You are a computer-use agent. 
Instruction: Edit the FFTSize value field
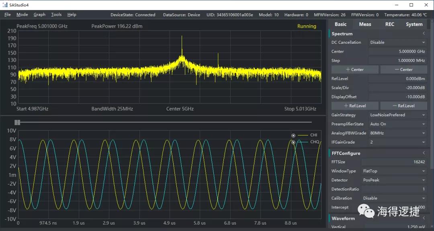tap(394, 162)
